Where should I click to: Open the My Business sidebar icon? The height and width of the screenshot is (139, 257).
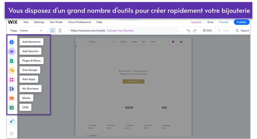click(x=12, y=89)
